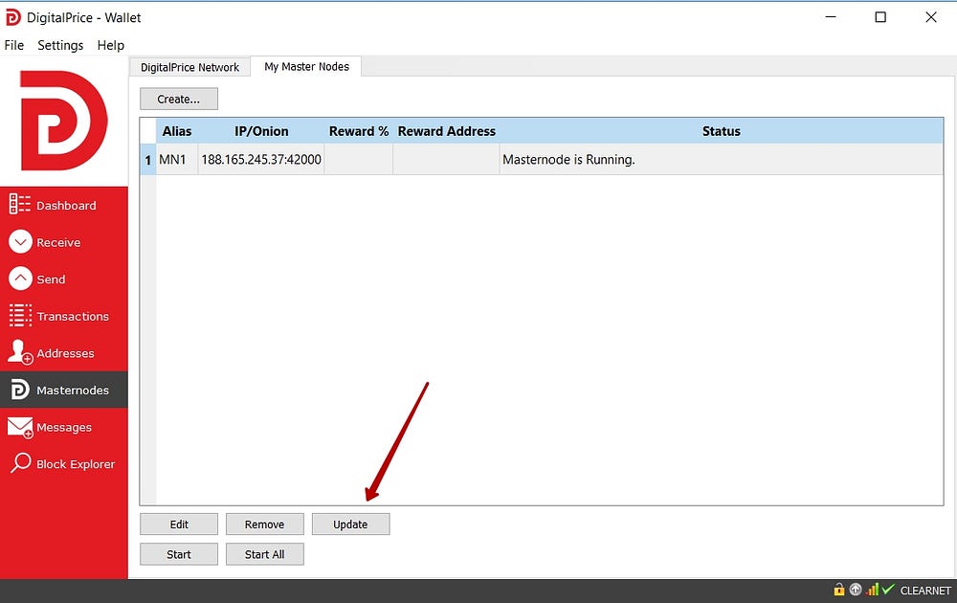Click the empty Reward Address cell for MN1
957x603 pixels.
(x=446, y=160)
